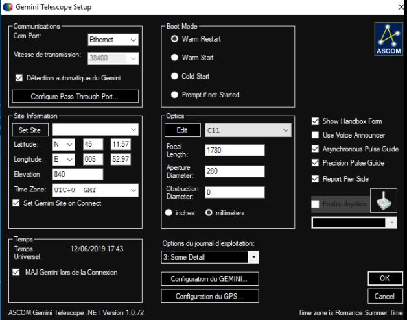
Task: Click the Focal Length input field
Action: (x=234, y=151)
